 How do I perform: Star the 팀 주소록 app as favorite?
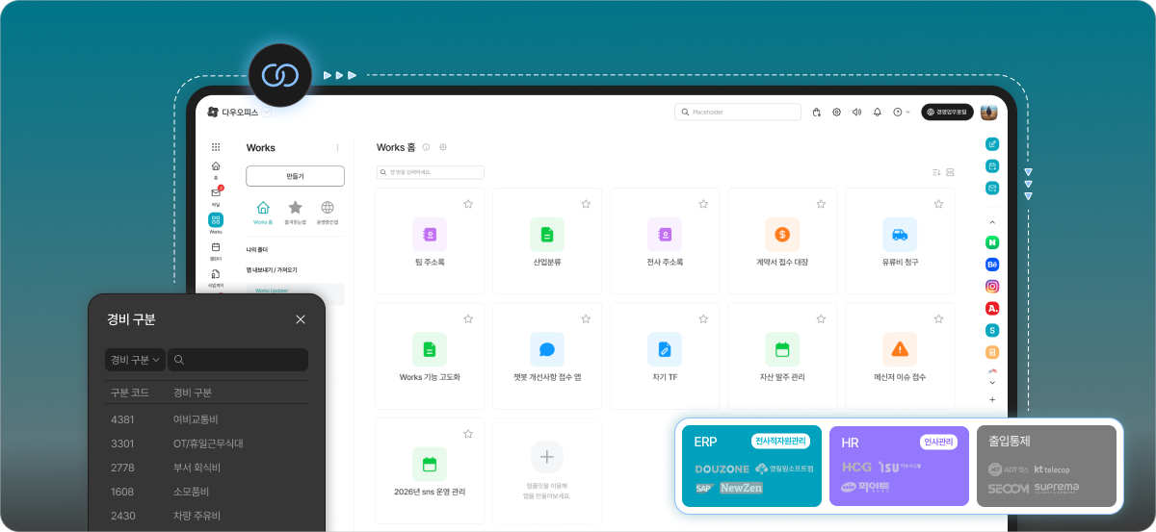(468, 204)
